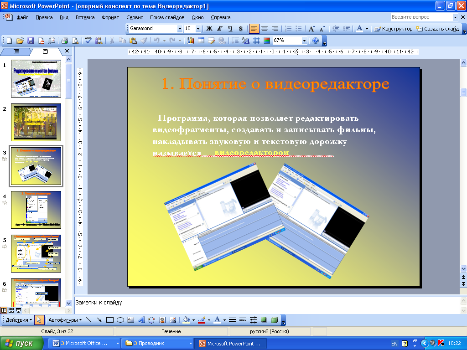467x350 pixels.
Task: Click the New presentation icon
Action: pyautogui.click(x=9, y=41)
